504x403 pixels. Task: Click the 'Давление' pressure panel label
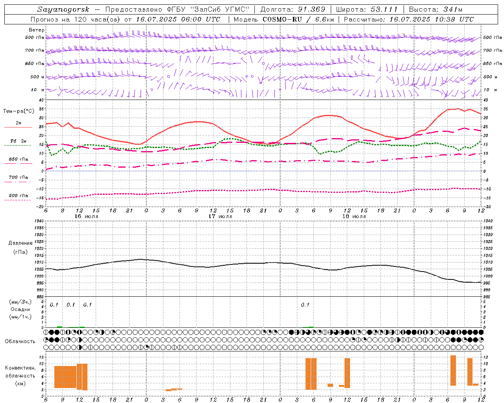(20, 243)
